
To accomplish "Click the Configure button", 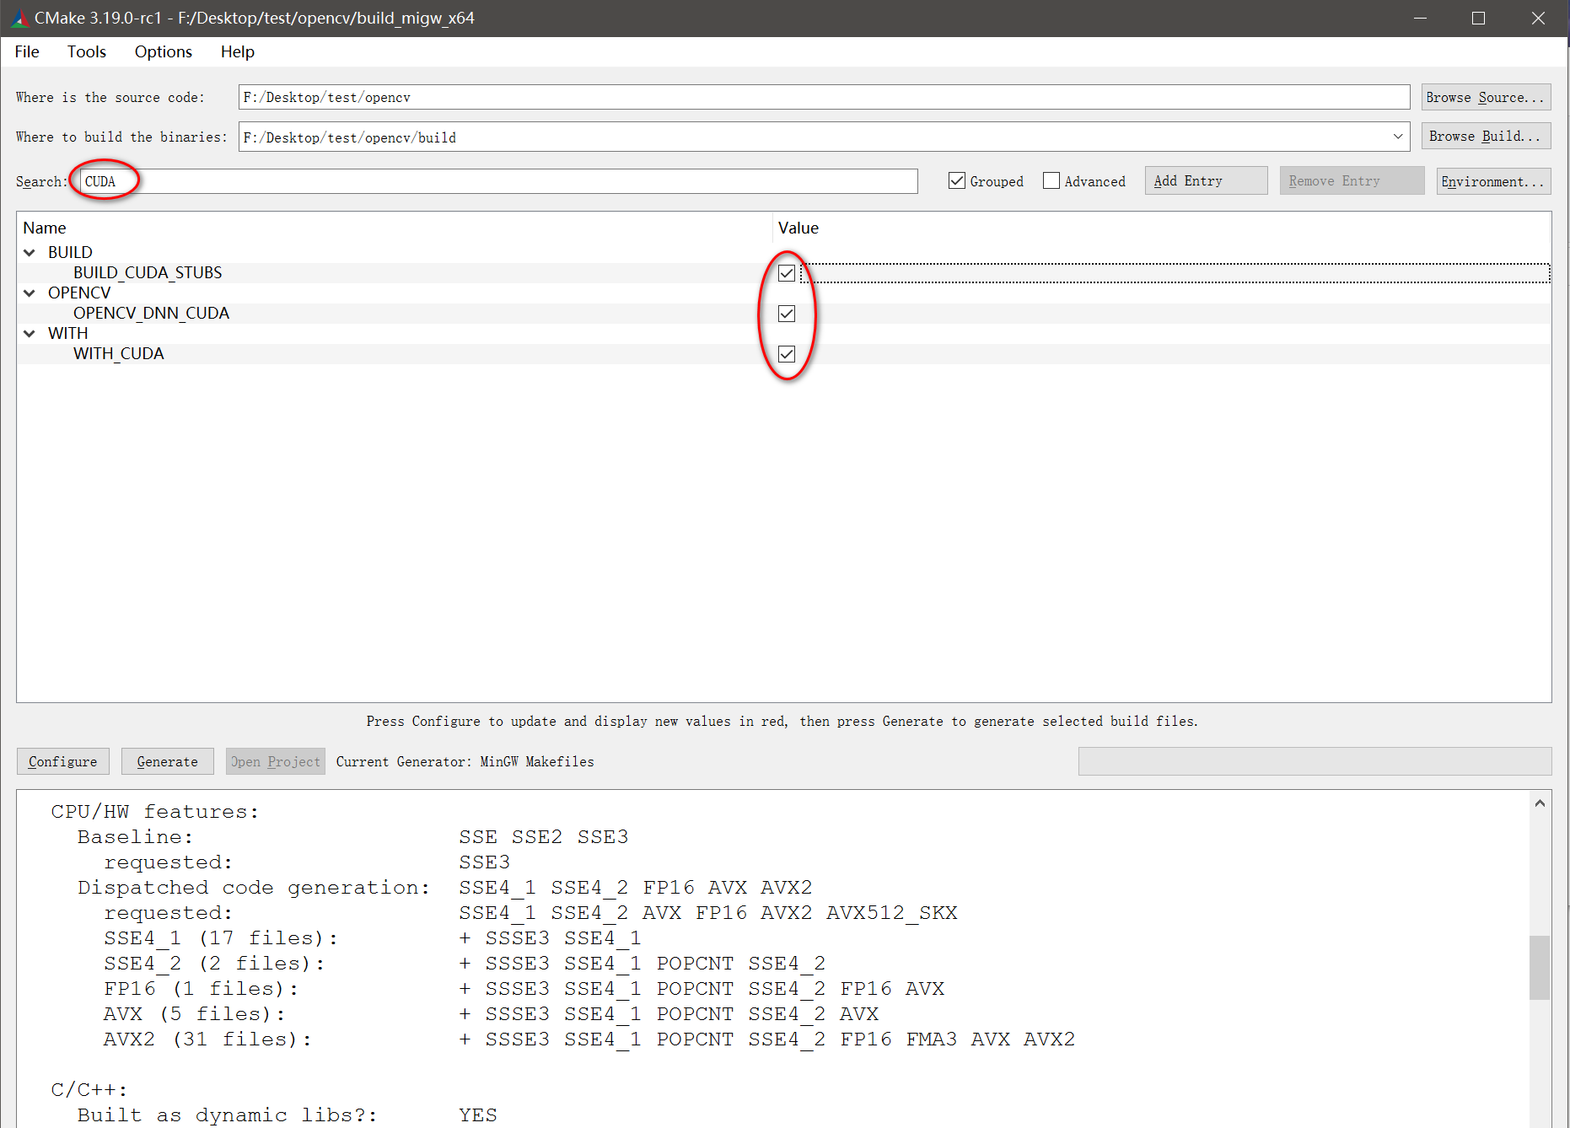I will coord(63,761).
